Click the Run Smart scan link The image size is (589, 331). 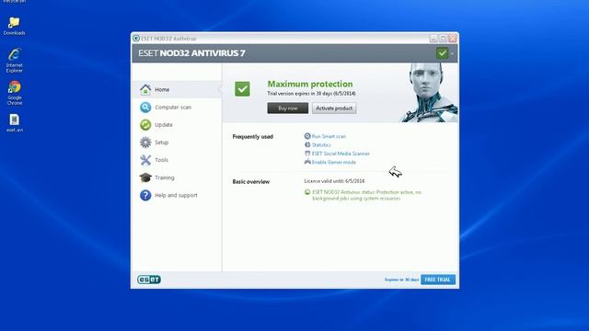(329, 137)
